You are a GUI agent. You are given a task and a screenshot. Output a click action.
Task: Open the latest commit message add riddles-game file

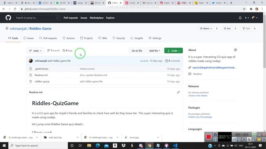(59, 61)
